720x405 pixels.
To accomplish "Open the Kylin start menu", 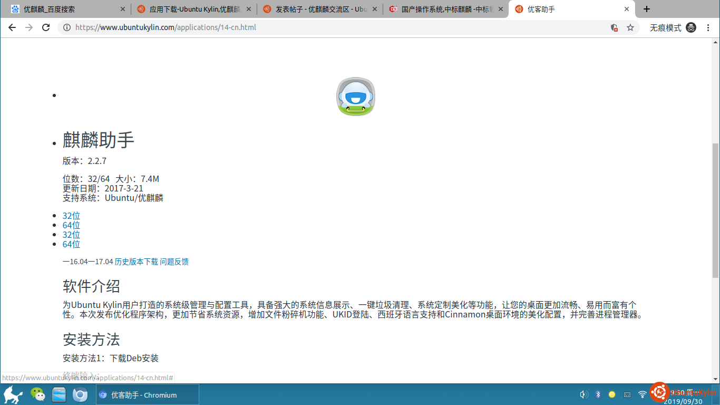I will tap(13, 394).
